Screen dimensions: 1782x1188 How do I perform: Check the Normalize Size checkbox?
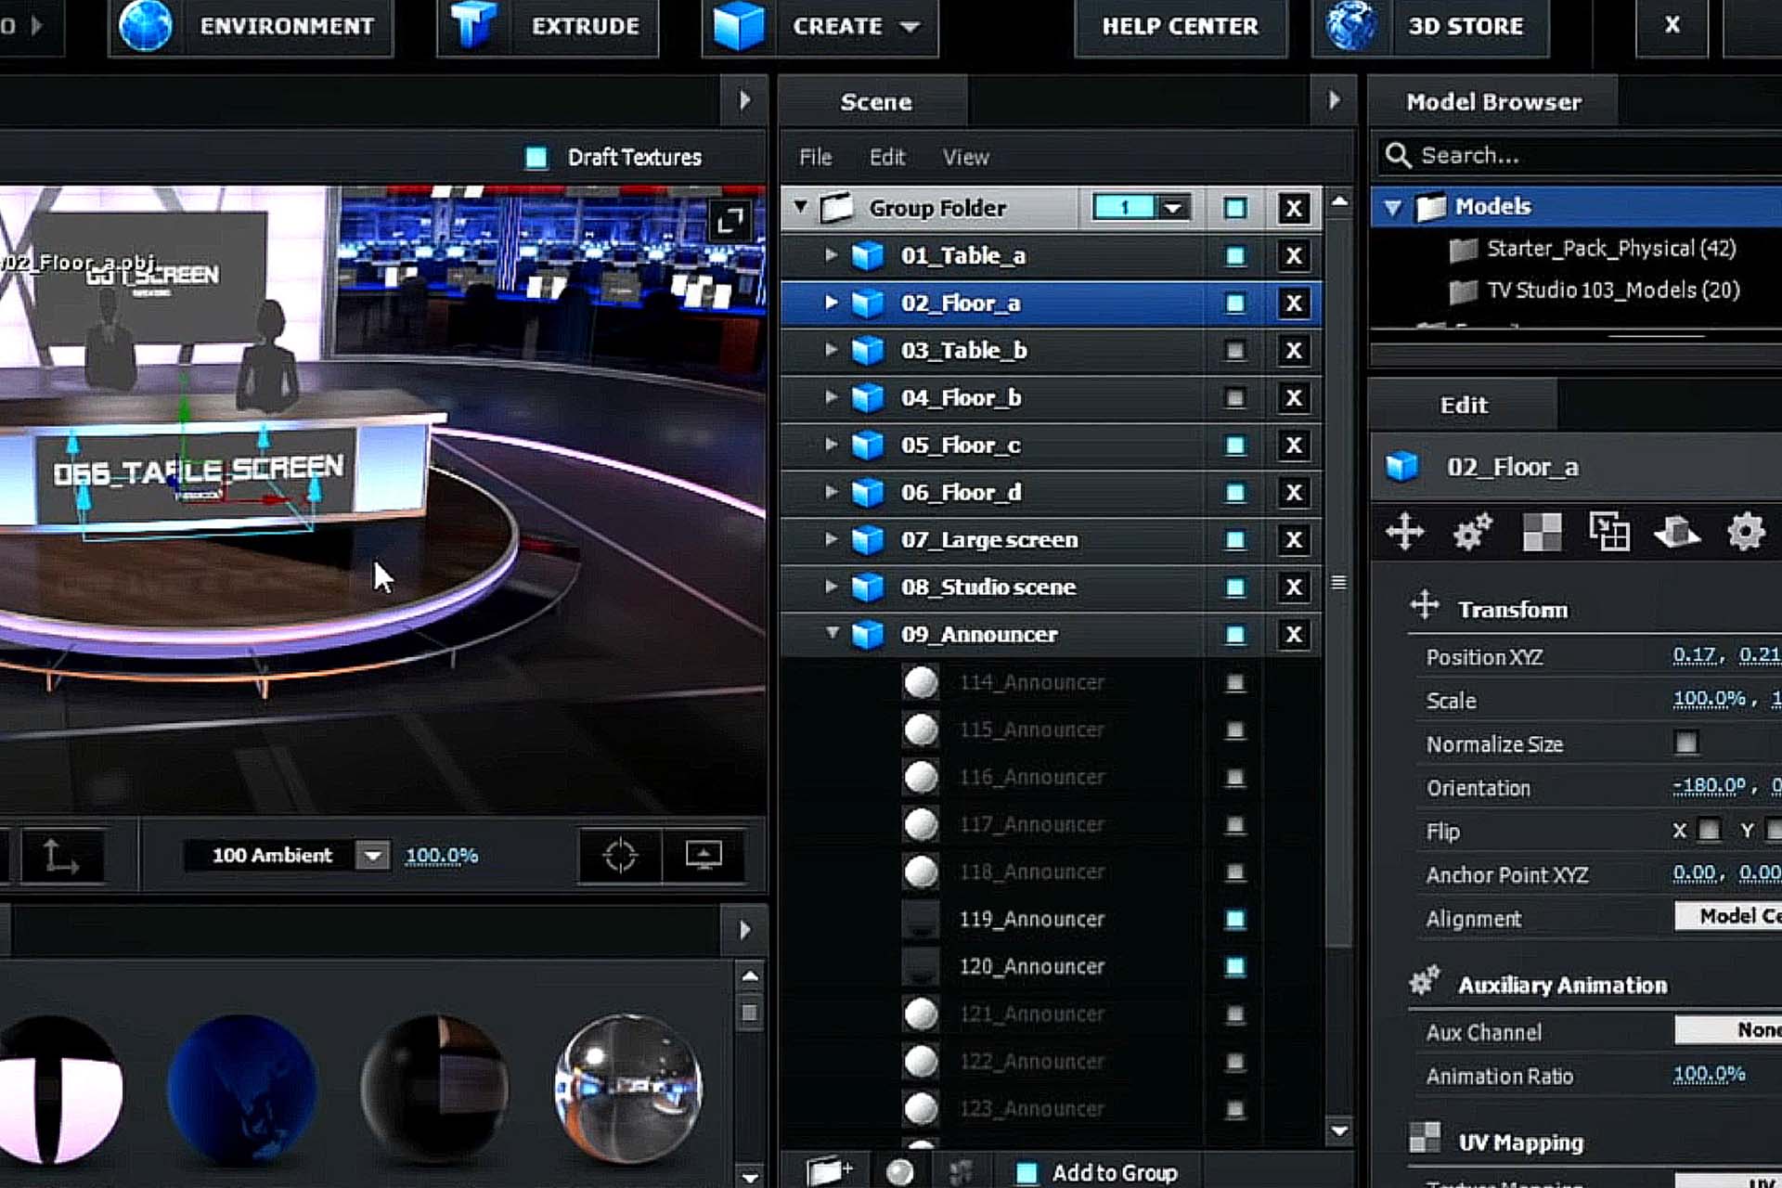point(1685,743)
